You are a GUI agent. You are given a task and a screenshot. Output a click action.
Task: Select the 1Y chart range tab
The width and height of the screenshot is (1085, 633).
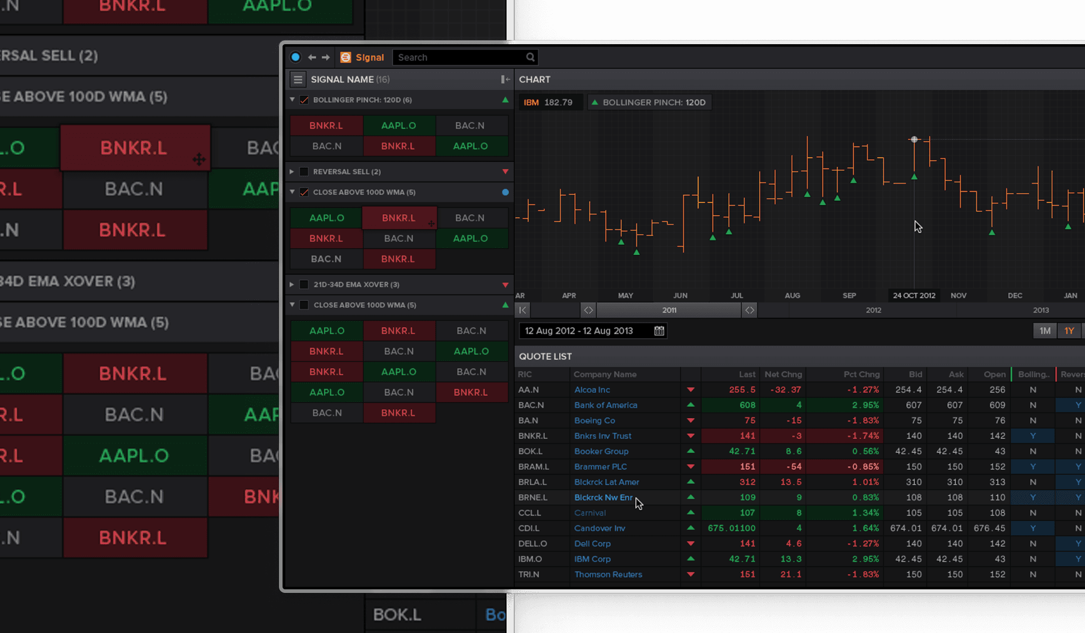[1069, 331]
